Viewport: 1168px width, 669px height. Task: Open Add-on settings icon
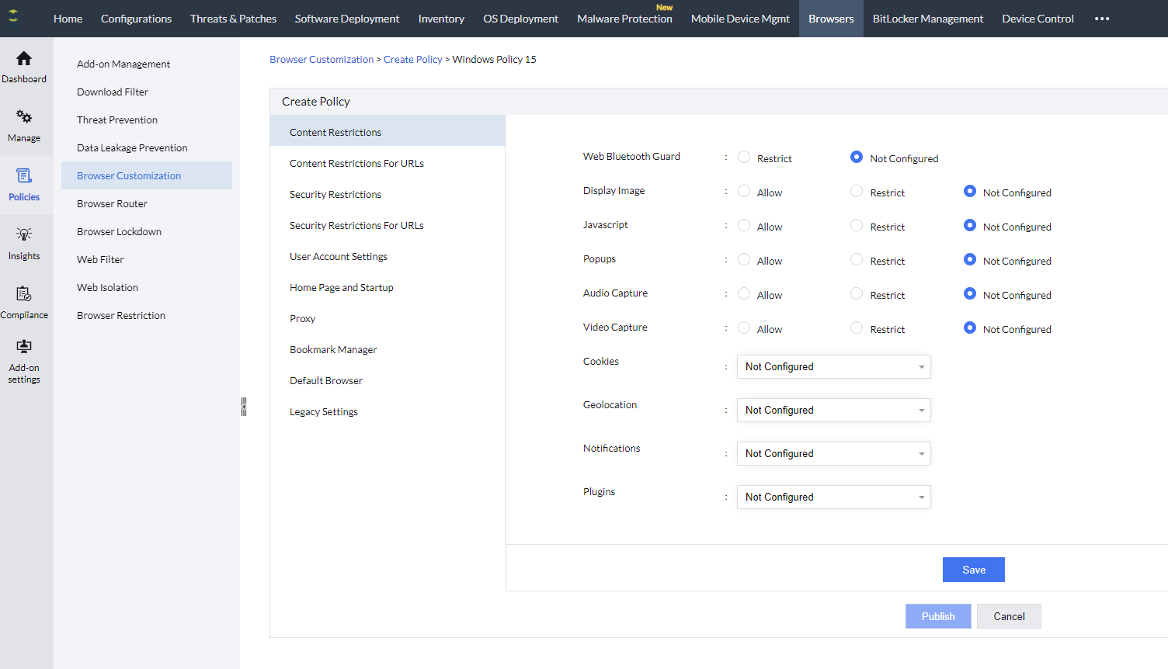[24, 347]
